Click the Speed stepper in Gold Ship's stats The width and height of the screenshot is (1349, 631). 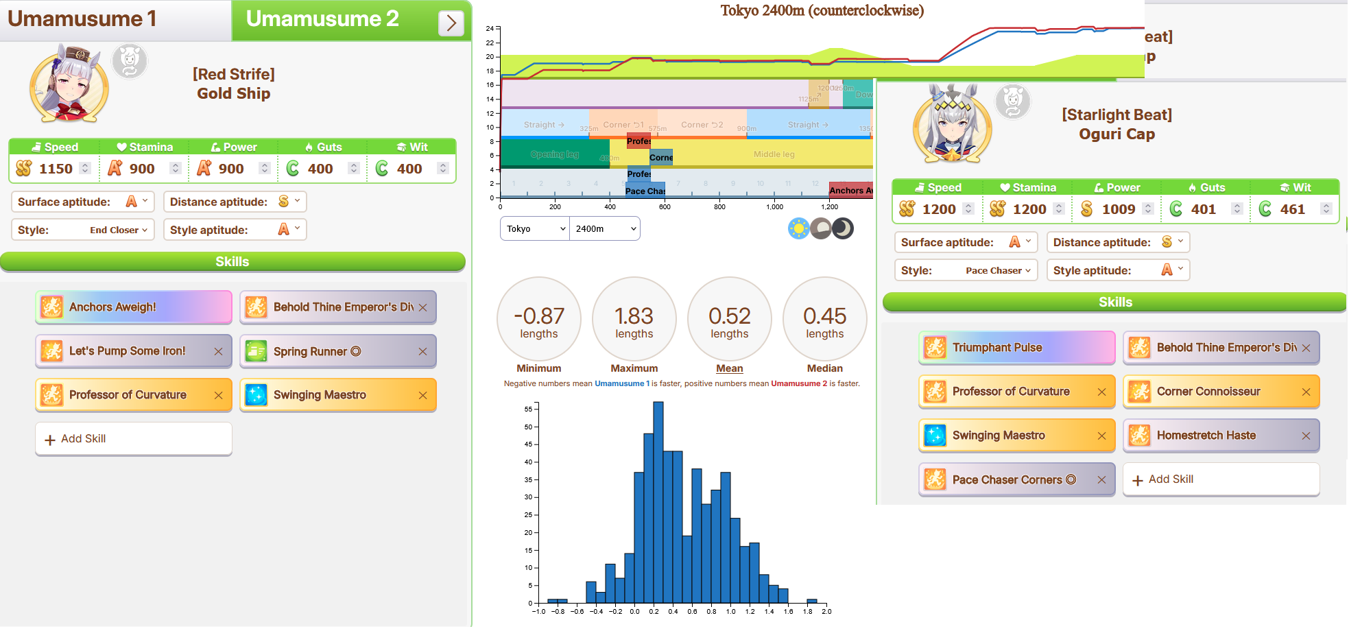(x=85, y=168)
